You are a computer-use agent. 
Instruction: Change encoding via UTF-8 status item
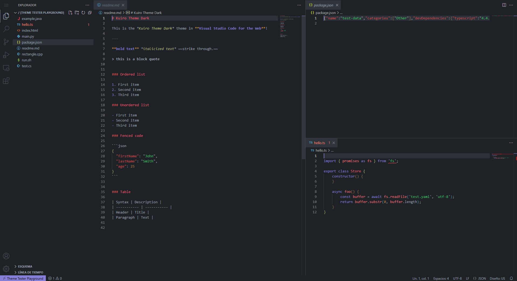pos(457,279)
